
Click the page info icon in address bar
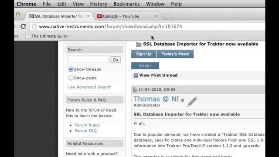34,27
